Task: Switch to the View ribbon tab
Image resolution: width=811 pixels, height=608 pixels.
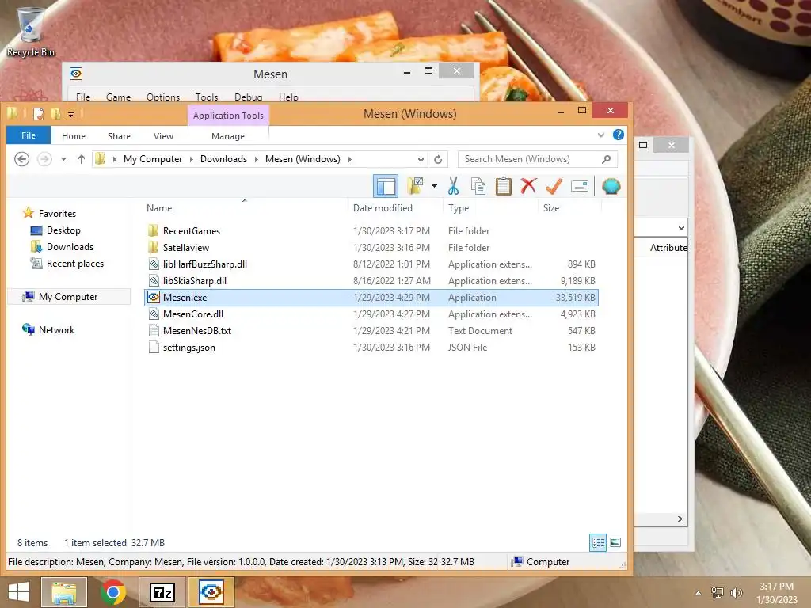Action: pos(163,136)
